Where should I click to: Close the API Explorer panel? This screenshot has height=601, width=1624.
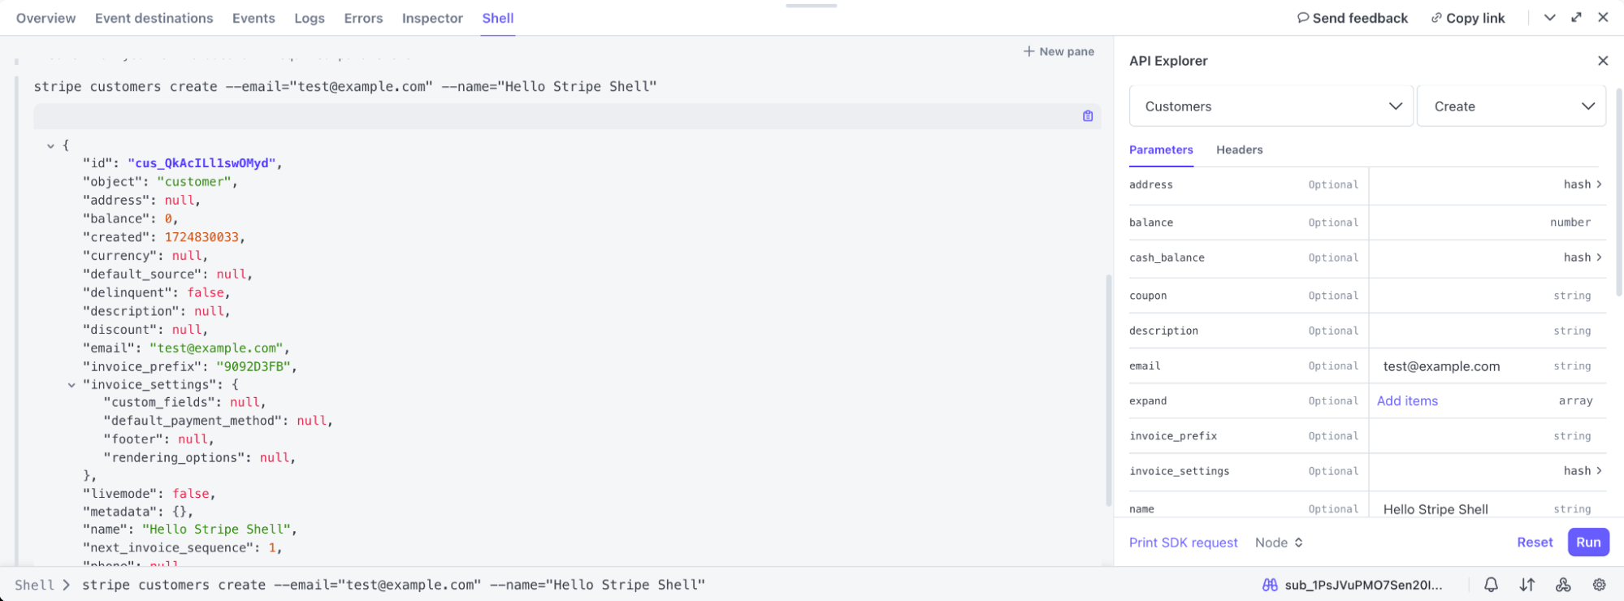point(1603,61)
